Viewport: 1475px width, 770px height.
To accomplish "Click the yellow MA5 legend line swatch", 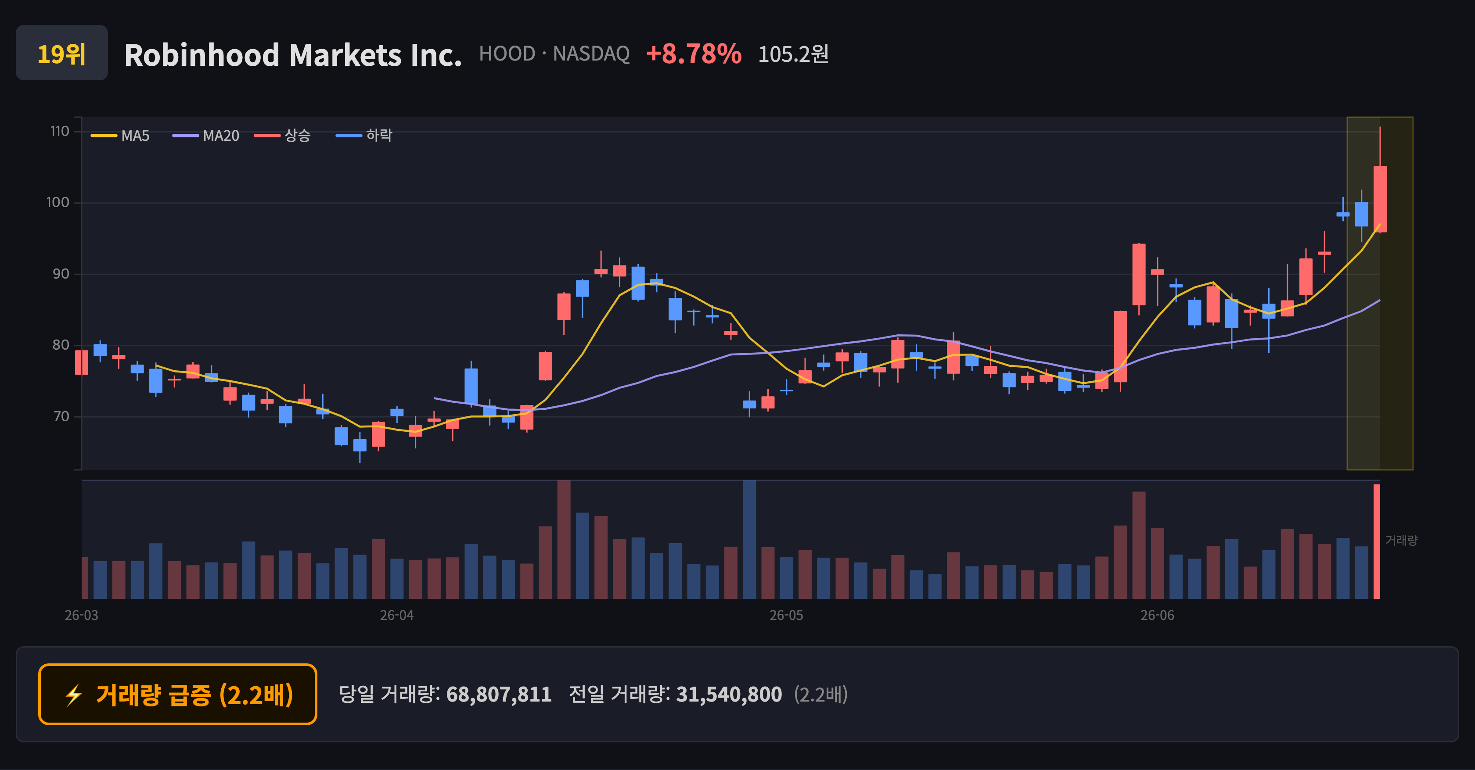I will coord(104,136).
